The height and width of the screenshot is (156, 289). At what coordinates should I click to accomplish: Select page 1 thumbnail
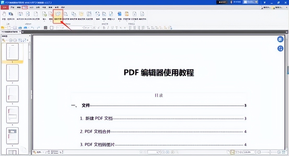point(12,51)
